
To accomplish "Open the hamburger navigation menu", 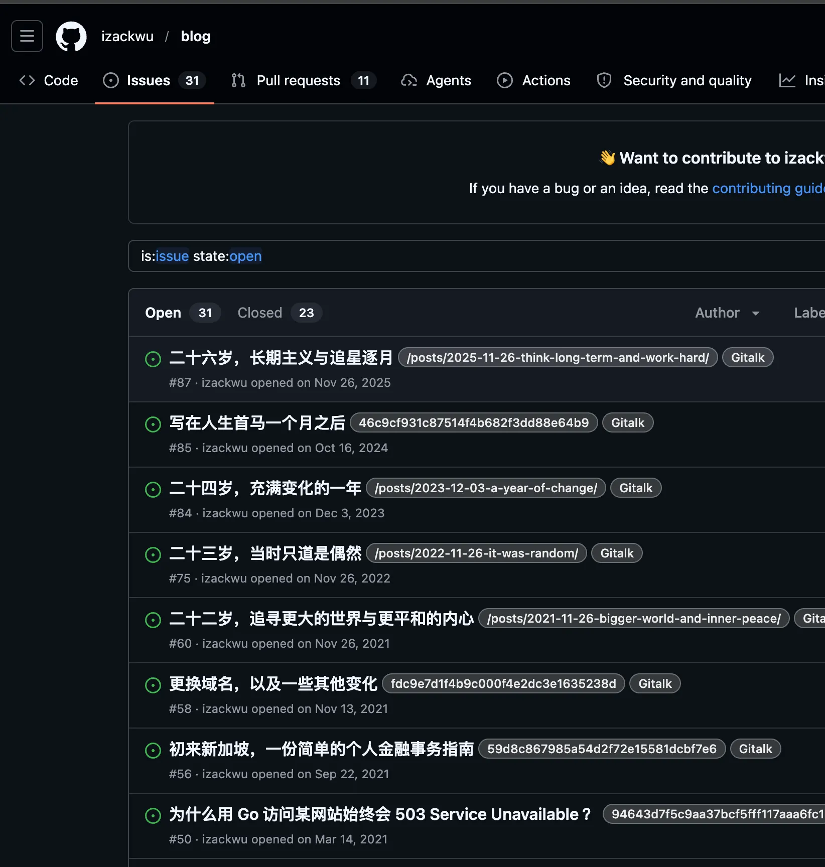I will tap(27, 36).
